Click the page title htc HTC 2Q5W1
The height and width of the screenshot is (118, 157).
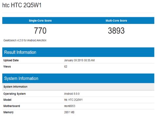pyautogui.click(x=22, y=5)
